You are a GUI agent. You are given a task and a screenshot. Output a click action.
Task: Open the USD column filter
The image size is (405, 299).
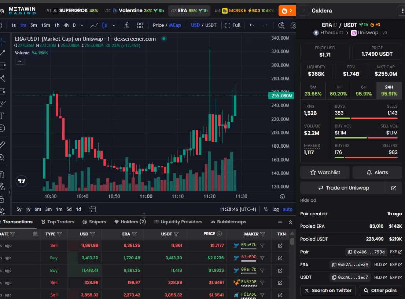(x=92, y=234)
